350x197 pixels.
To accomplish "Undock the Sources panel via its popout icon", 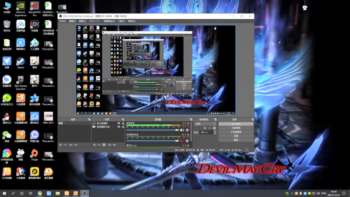I will point(123,120).
